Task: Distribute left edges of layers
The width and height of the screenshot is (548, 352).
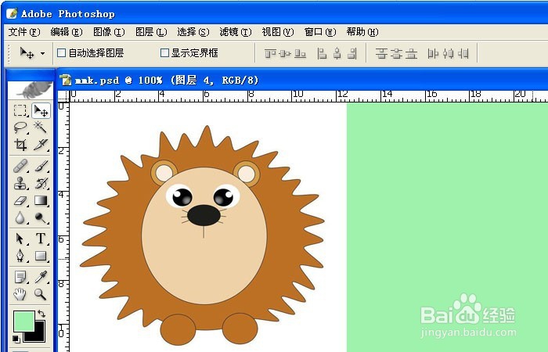Action: tap(433, 53)
